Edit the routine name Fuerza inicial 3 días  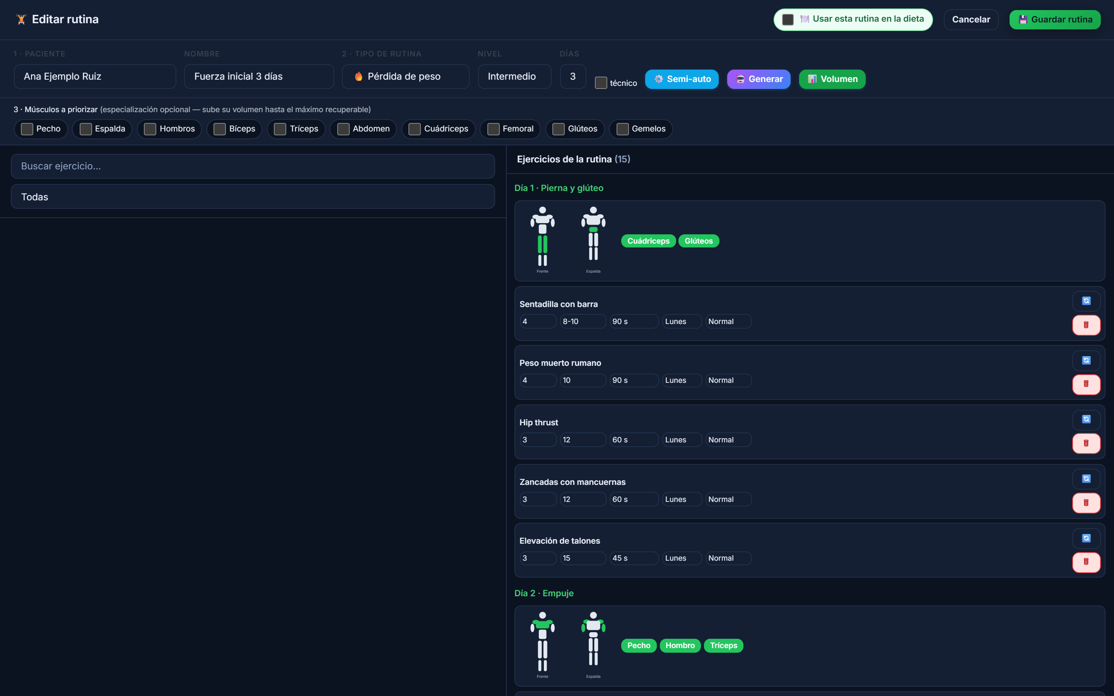259,77
